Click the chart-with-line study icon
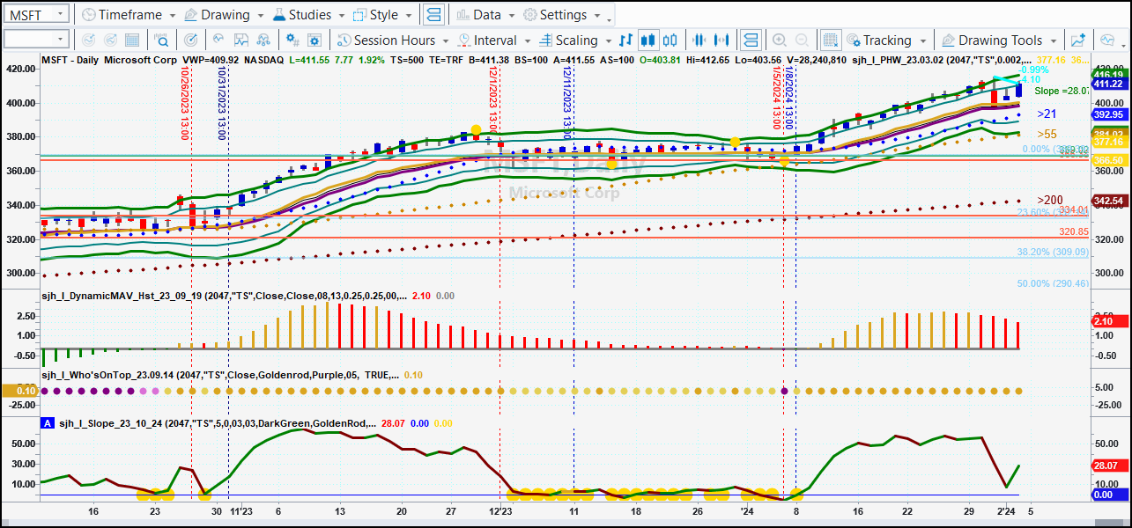 click(241, 40)
